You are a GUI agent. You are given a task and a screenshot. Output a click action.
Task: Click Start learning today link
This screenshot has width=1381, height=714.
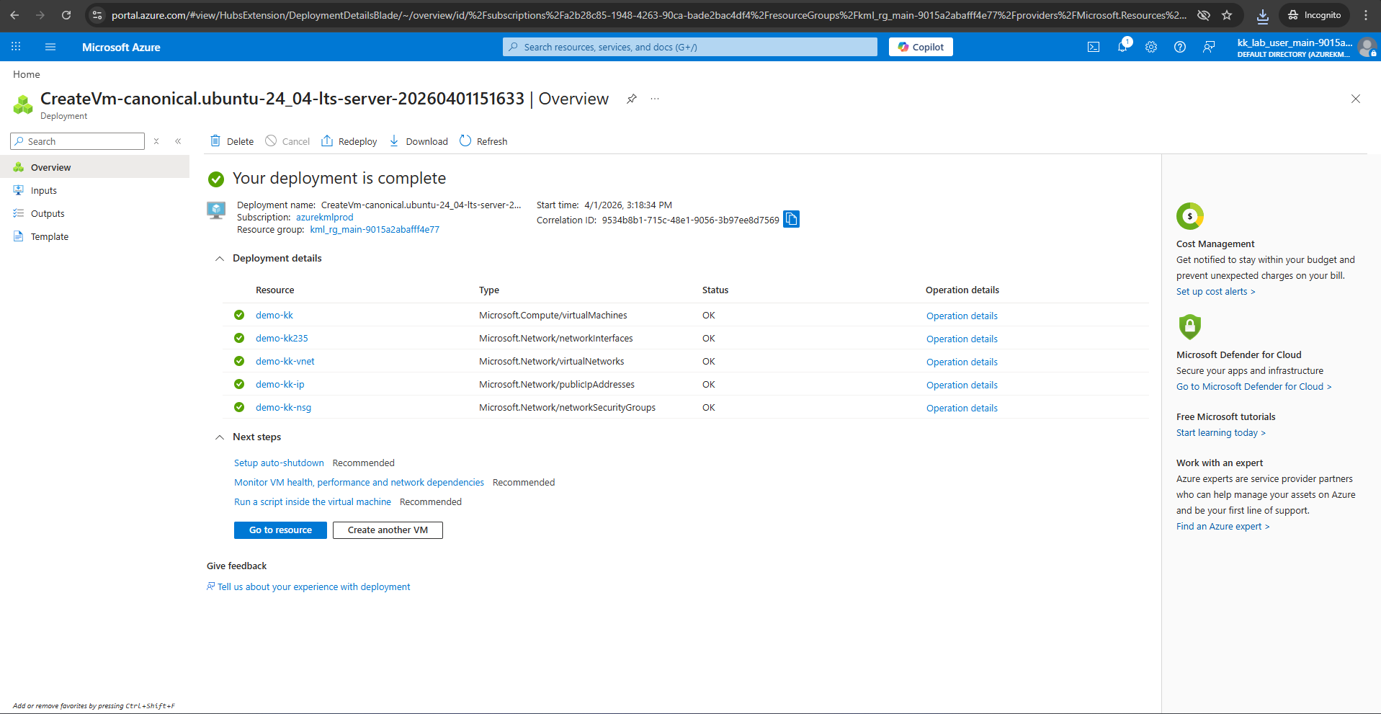1220,433
